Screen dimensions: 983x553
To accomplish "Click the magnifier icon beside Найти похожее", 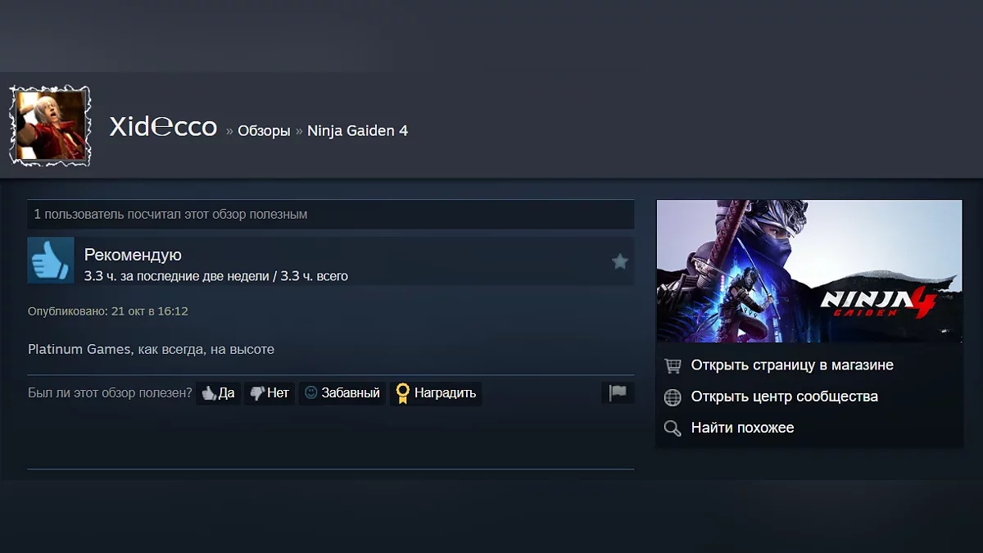I will point(673,428).
